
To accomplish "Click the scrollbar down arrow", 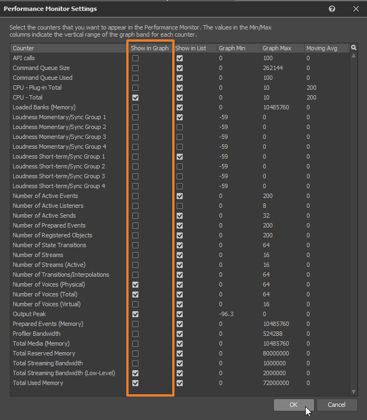I will pyautogui.click(x=354, y=392).
